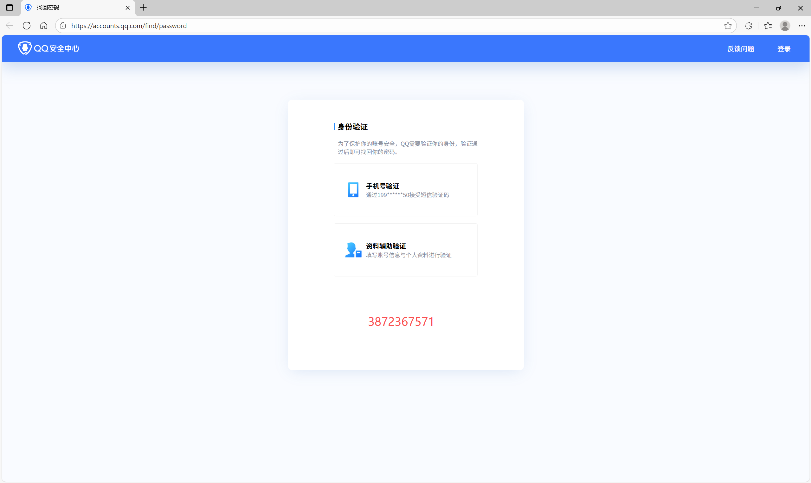Open Settings and more ellipsis menu
The height and width of the screenshot is (483, 811).
coord(801,26)
